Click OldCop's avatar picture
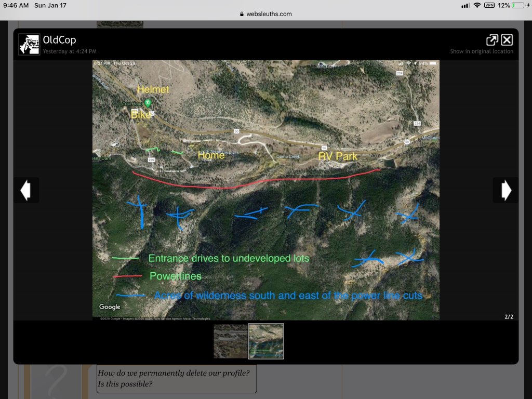 [x=29, y=44]
